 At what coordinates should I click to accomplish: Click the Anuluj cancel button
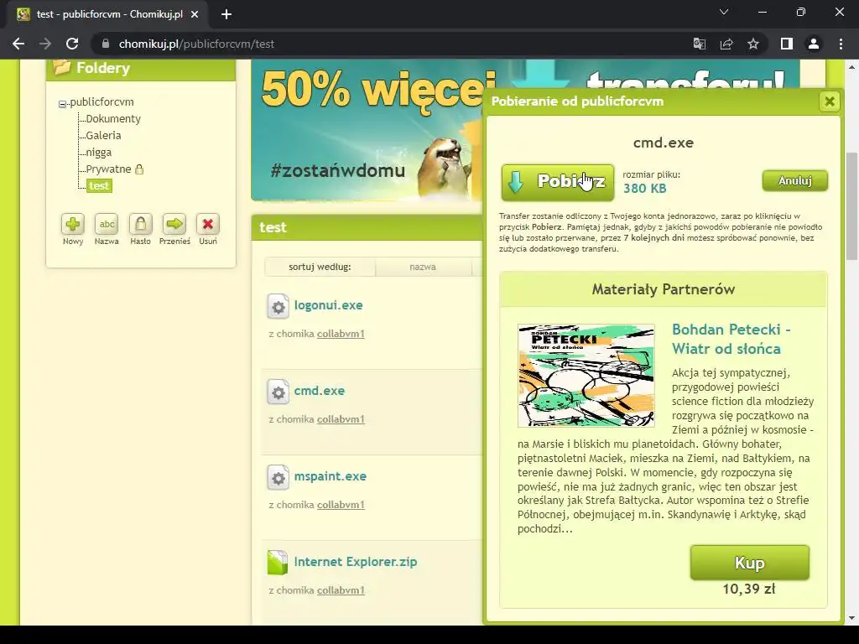tap(795, 181)
